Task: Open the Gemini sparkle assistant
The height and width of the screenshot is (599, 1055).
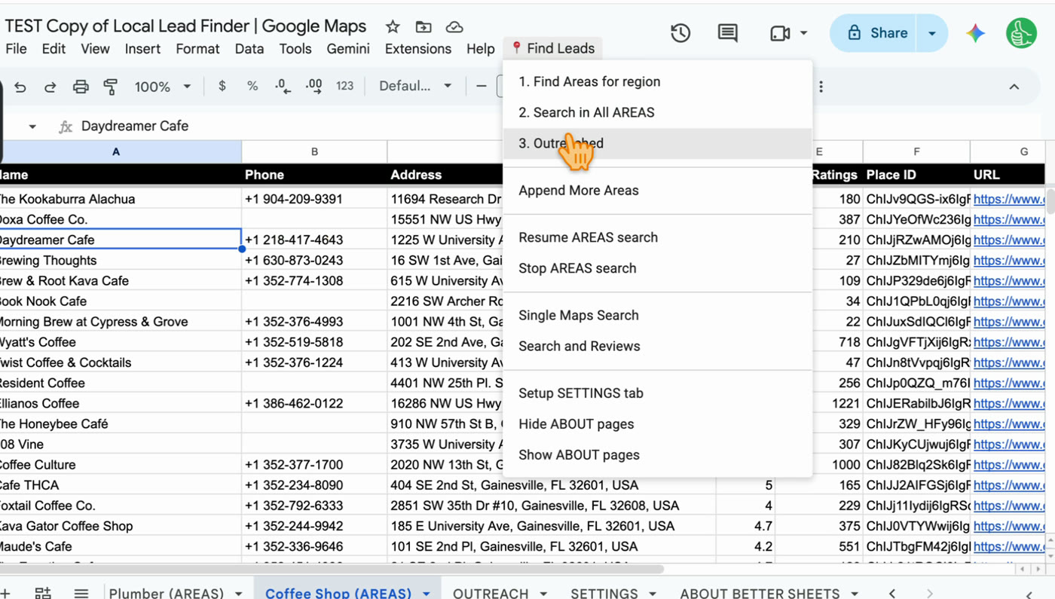Action: tap(976, 33)
